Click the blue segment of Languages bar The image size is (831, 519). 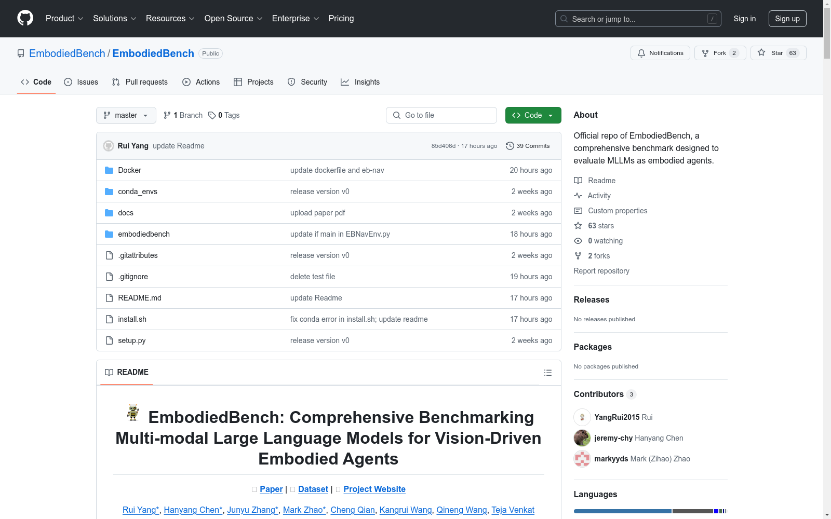pyautogui.click(x=623, y=511)
